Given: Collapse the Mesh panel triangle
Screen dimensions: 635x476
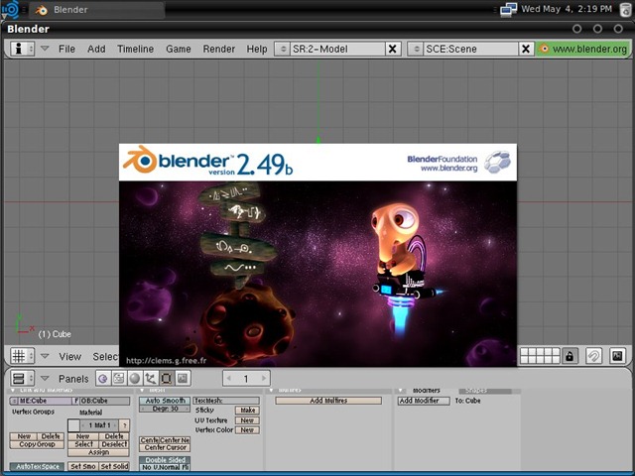Looking at the screenshot, I should click(x=142, y=390).
